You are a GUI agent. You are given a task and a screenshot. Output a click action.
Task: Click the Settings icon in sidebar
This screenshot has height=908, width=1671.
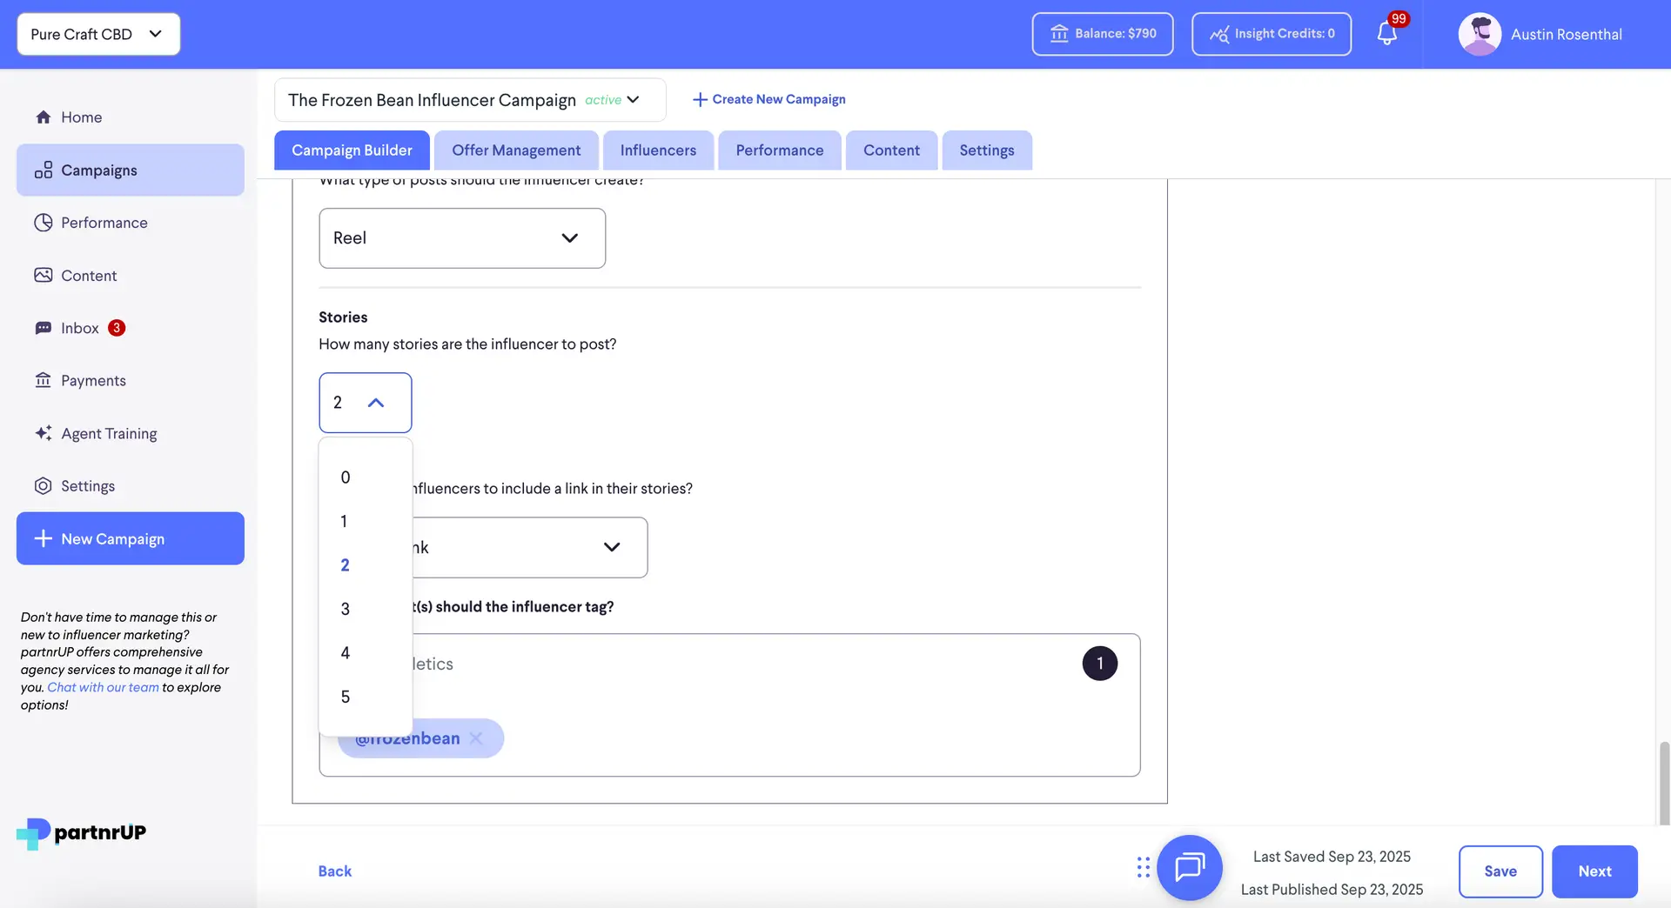[43, 485]
